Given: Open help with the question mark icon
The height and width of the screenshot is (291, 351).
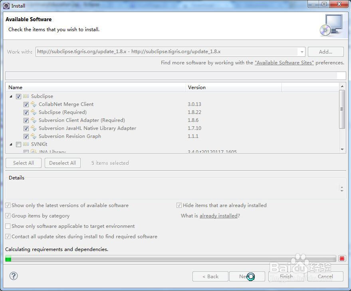Looking at the screenshot, I should 14,276.
